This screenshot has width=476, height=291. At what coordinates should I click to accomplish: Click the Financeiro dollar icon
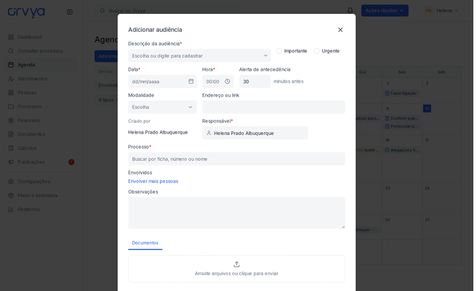point(11,120)
